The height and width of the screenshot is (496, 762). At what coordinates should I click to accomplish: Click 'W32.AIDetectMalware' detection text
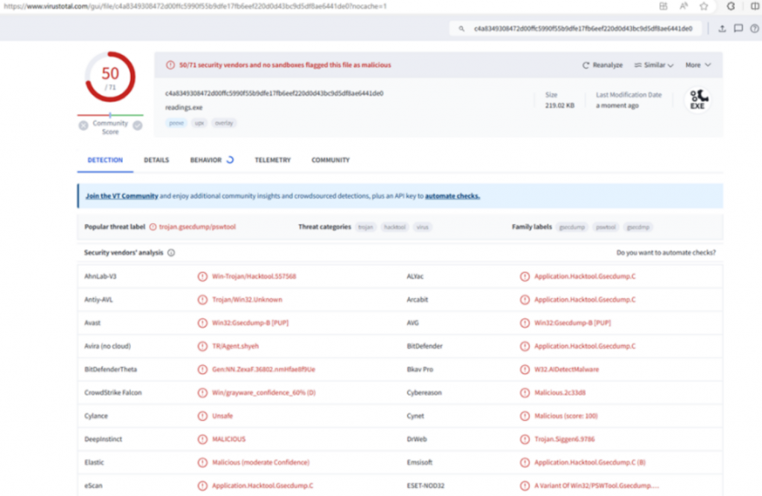(x=566, y=370)
